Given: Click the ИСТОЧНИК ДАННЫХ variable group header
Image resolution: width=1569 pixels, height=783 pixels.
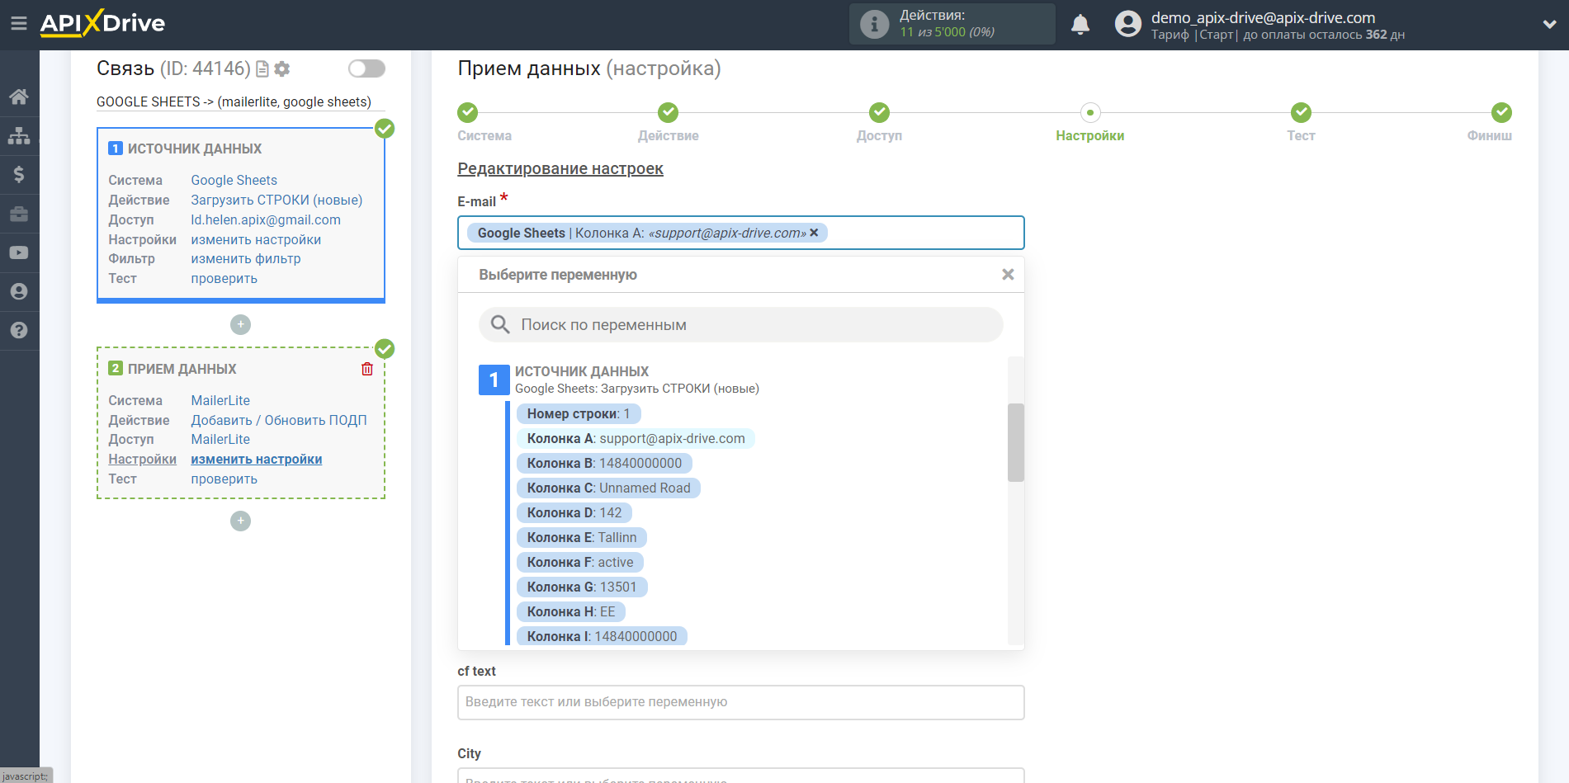Looking at the screenshot, I should point(619,380).
